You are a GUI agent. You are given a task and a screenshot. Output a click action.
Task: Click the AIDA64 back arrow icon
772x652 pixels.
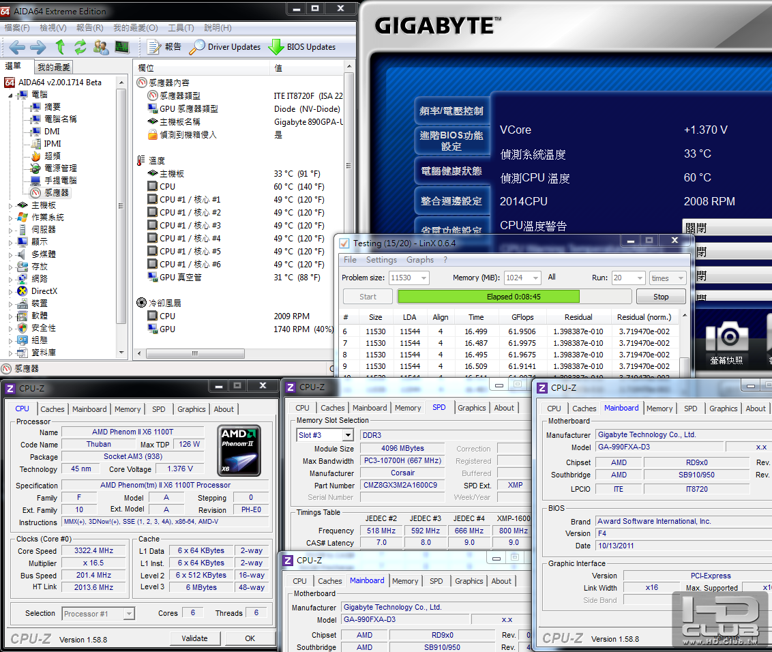(17, 47)
